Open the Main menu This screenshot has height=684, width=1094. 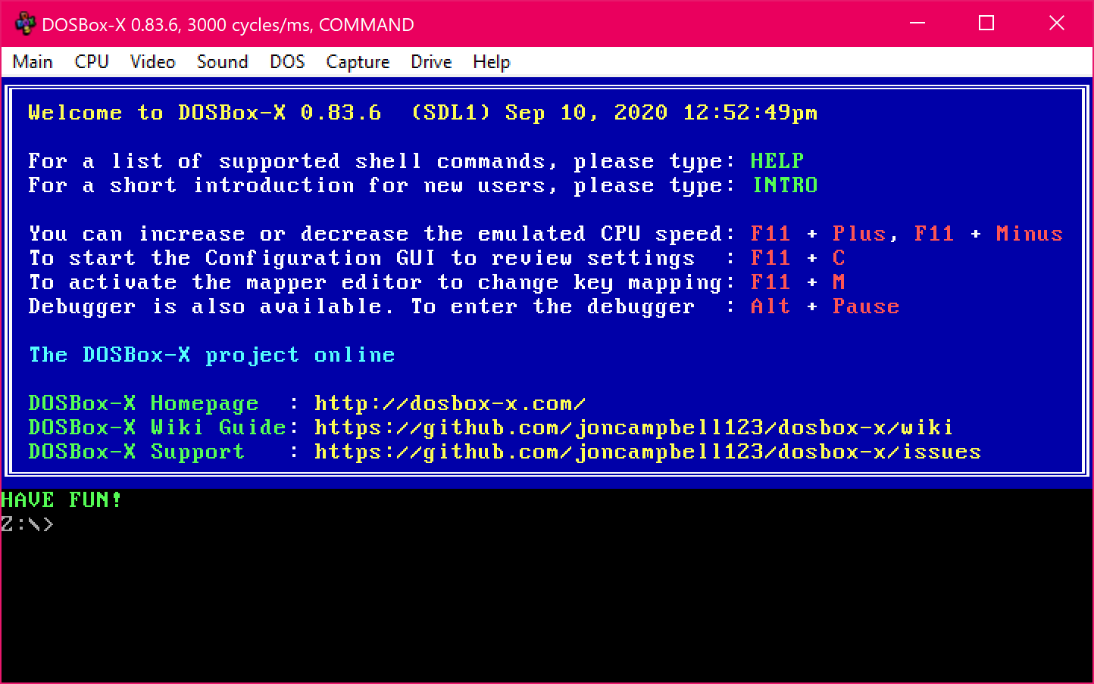tap(33, 62)
